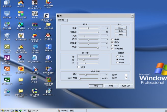Screen dimensions: 167x112
Task: Click the 保存 button
Action: [x=121, y=31]
